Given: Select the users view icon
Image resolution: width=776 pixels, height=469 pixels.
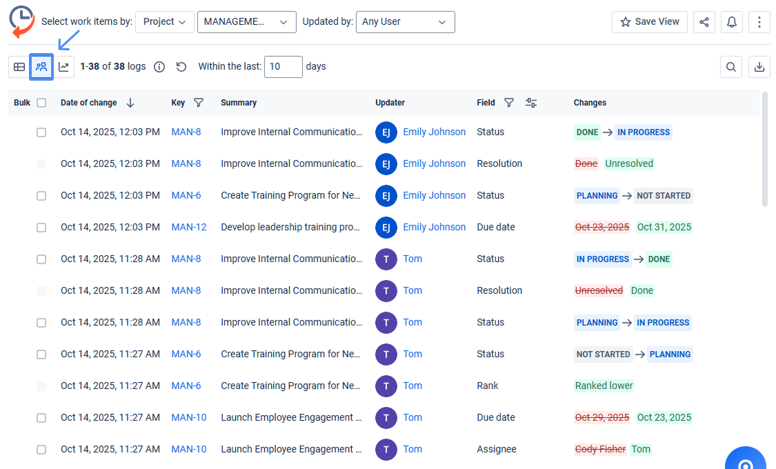Looking at the screenshot, I should (x=41, y=67).
